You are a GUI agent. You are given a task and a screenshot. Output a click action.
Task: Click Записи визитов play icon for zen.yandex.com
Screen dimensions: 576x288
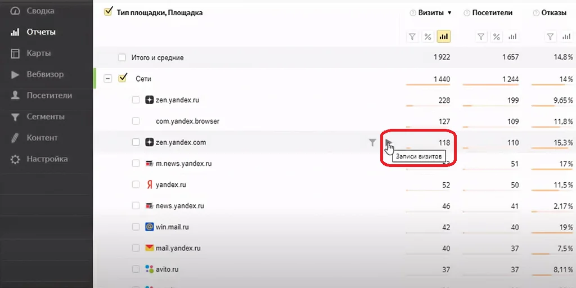[x=389, y=142]
